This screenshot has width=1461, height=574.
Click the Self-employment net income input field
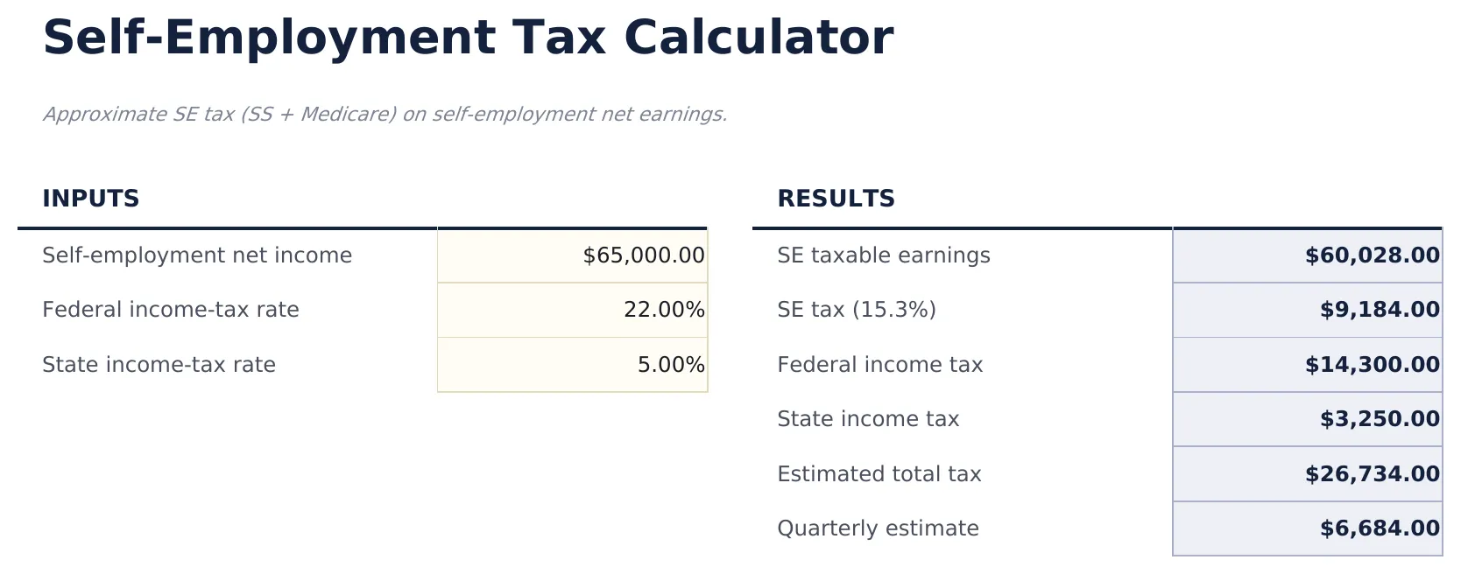[571, 255]
